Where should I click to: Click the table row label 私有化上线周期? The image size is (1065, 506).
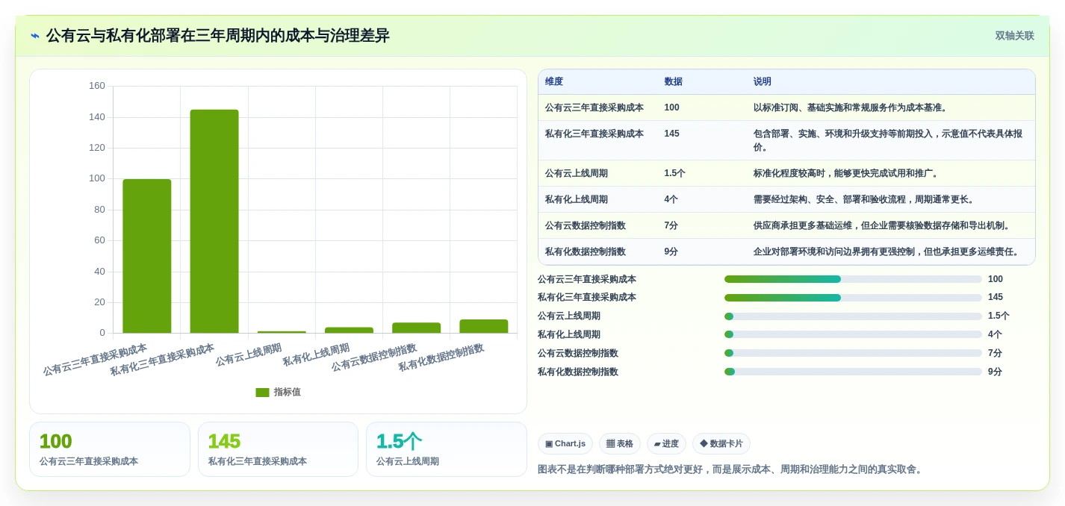[577, 199]
